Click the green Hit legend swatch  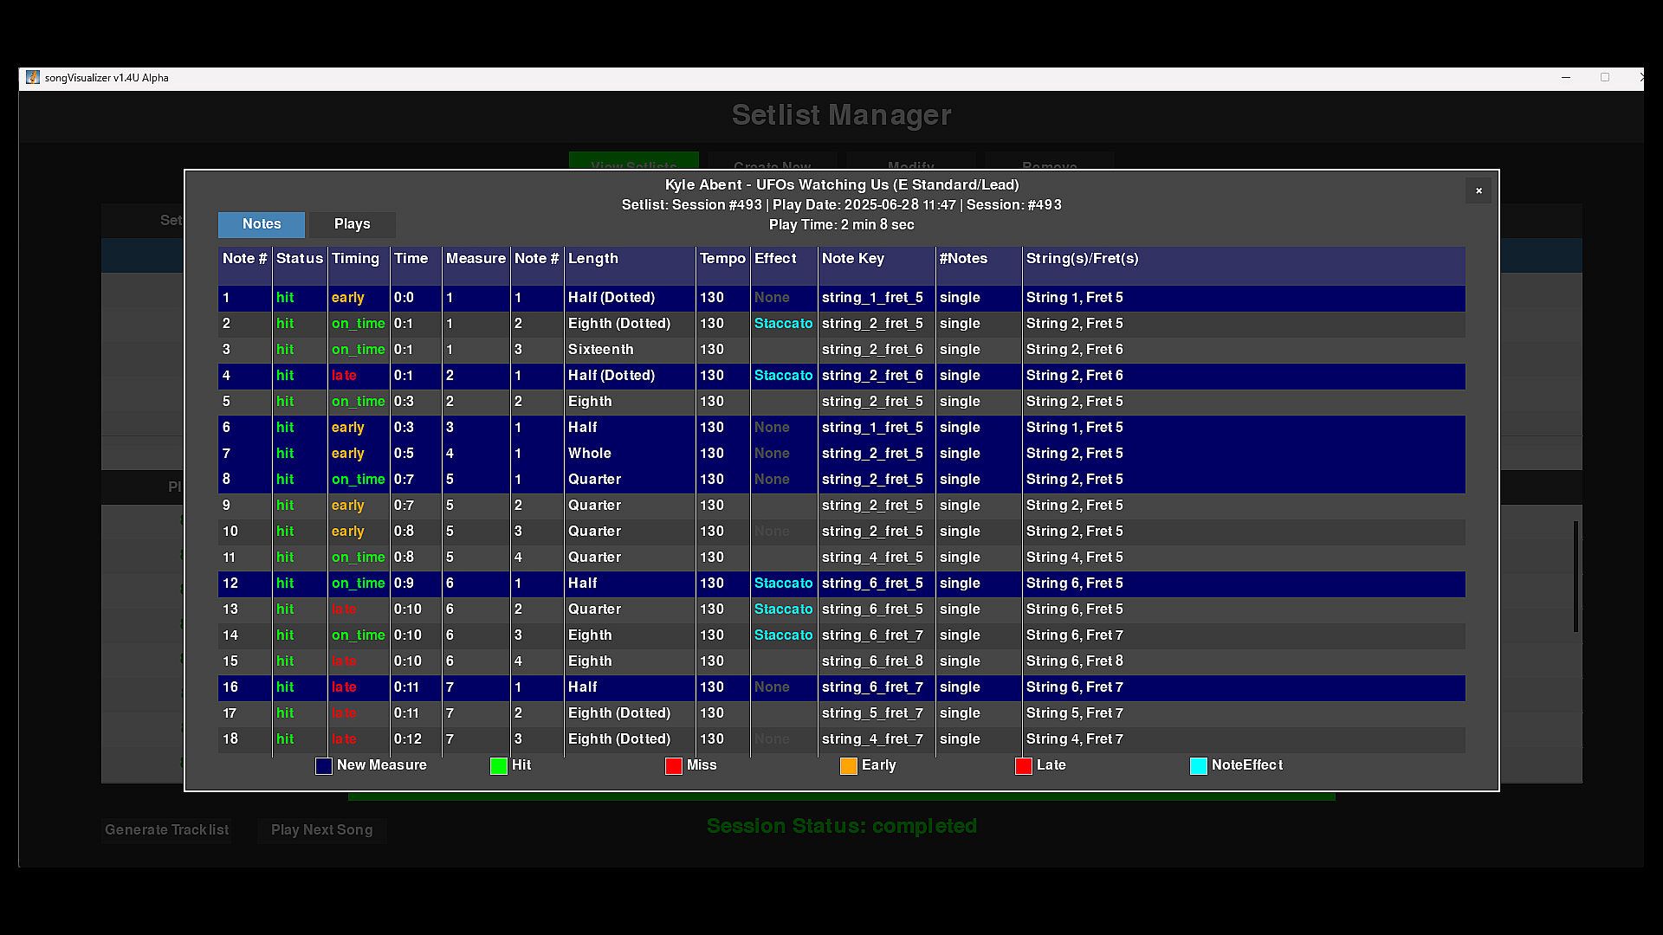(x=499, y=766)
